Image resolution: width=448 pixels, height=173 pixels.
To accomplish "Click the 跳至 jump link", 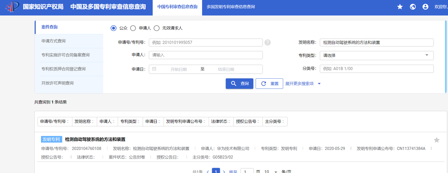I will 233,172.
